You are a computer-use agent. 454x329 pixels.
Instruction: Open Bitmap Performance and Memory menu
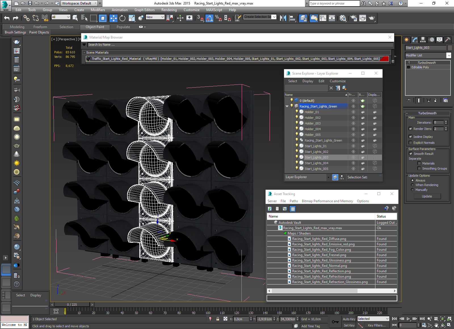327,201
